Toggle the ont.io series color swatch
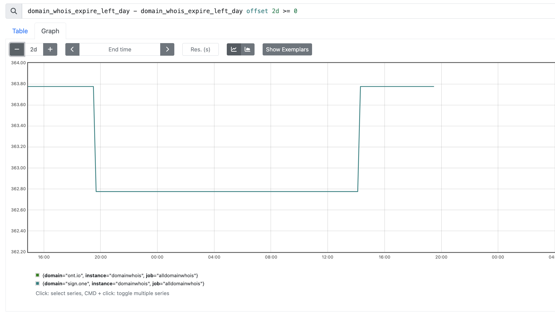Screen dimensions: 555x313 [38, 275]
